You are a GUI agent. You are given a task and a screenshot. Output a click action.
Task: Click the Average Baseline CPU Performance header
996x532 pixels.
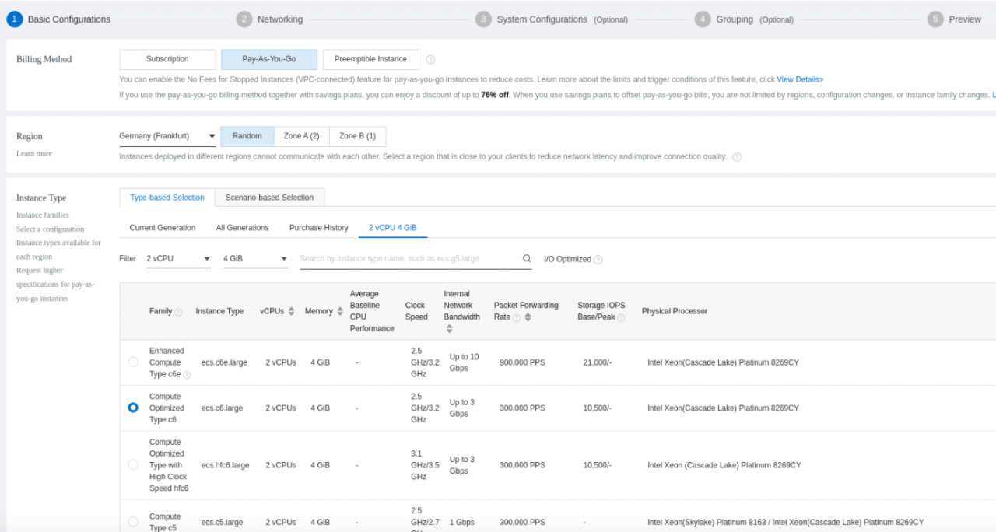pos(372,311)
